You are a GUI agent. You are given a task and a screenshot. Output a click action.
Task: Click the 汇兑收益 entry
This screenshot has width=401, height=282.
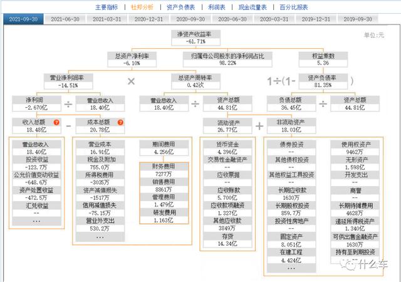pyautogui.click(x=36, y=209)
